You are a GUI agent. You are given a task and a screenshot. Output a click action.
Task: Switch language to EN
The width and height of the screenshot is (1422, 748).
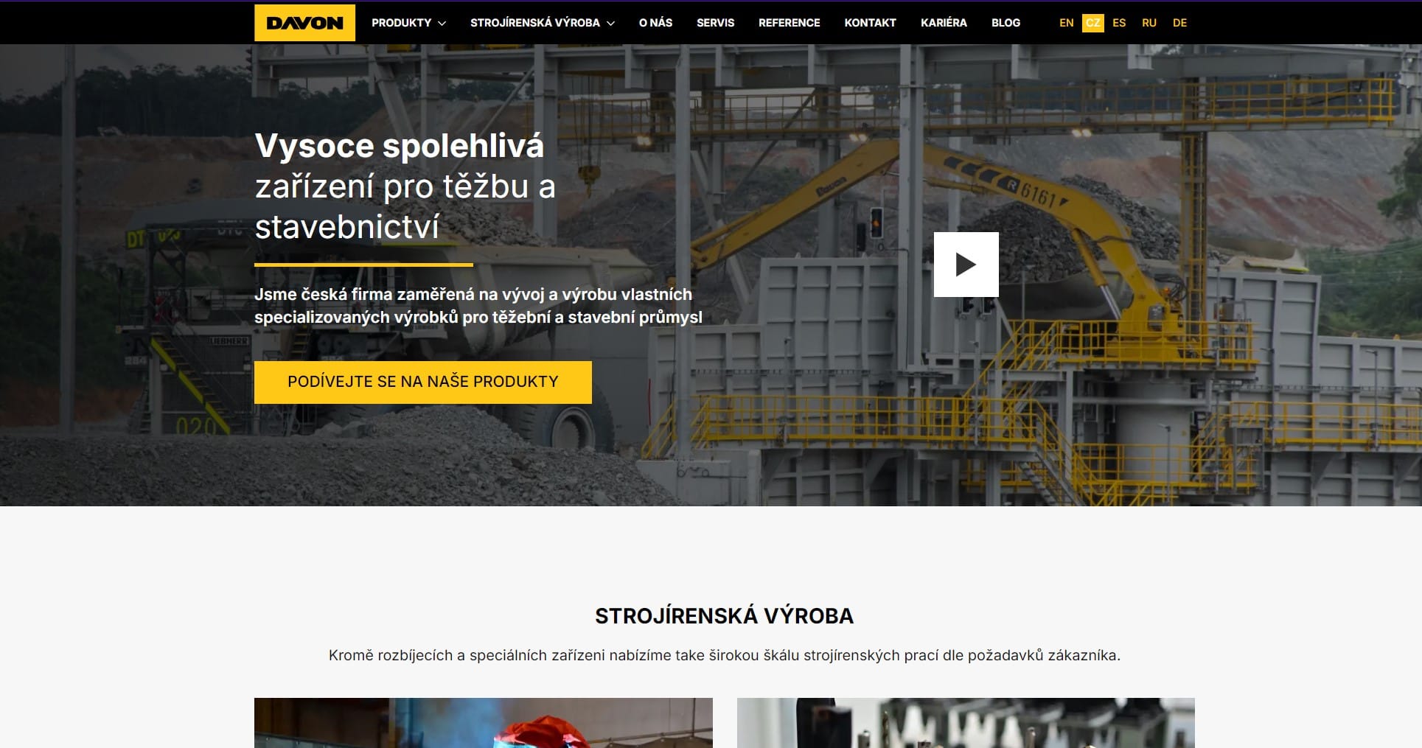point(1066,23)
